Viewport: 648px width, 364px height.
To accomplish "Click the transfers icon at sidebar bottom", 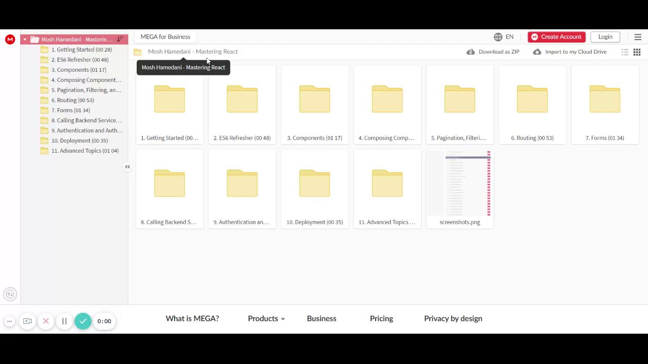I will [10, 294].
